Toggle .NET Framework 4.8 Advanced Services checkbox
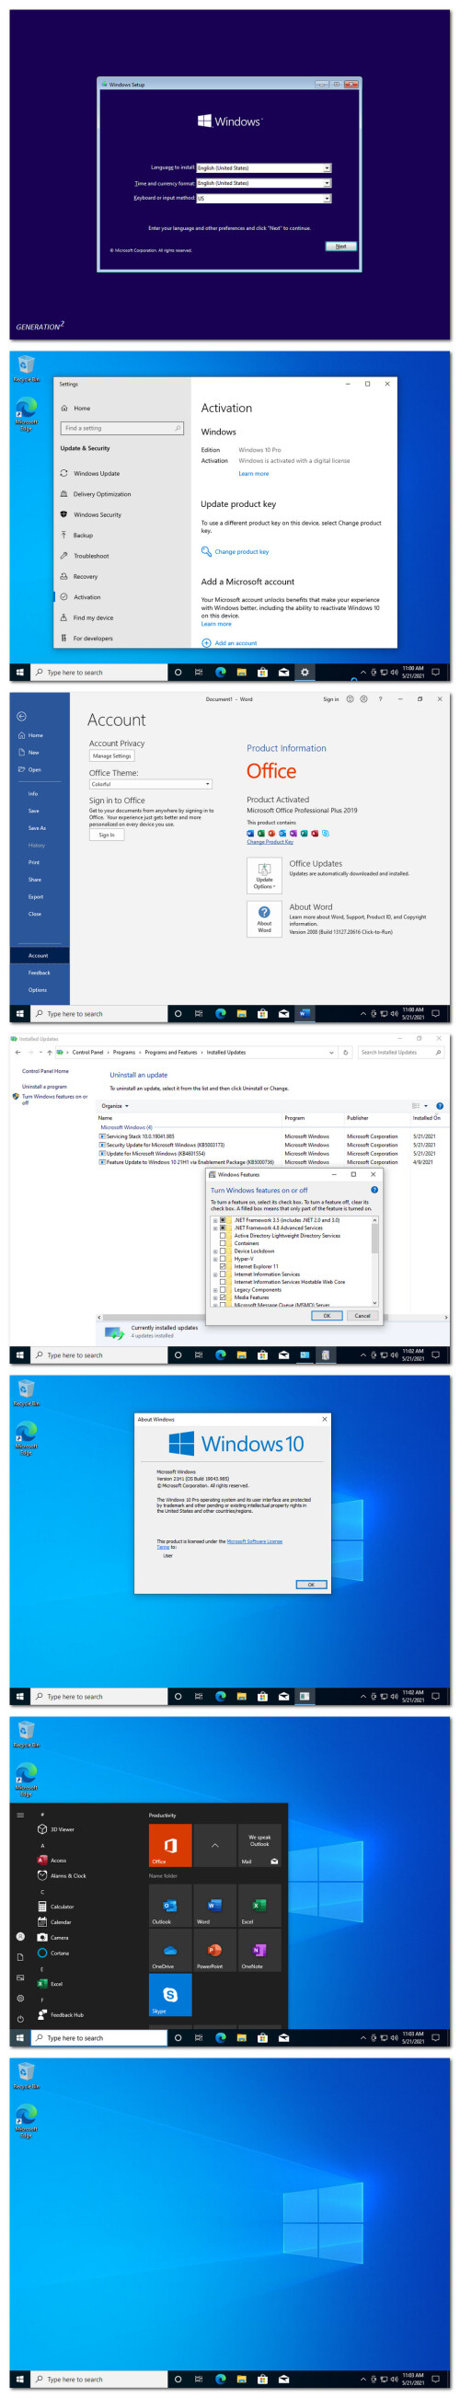460x2398 pixels. pos(223,1228)
